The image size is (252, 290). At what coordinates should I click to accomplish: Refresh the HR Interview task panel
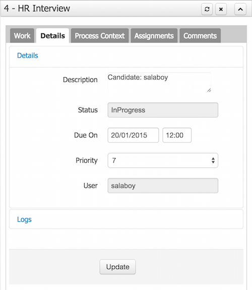[207, 9]
